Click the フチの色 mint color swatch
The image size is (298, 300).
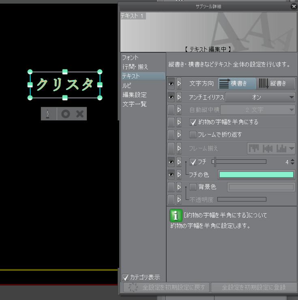256,175
